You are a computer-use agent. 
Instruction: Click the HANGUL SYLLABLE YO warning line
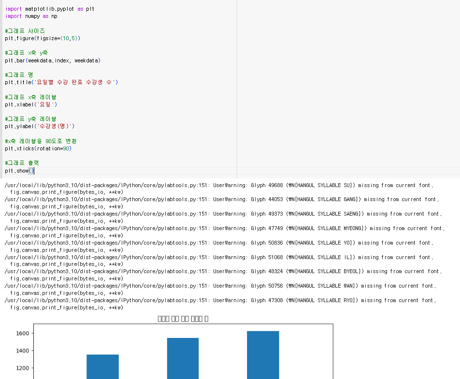(x=219, y=243)
